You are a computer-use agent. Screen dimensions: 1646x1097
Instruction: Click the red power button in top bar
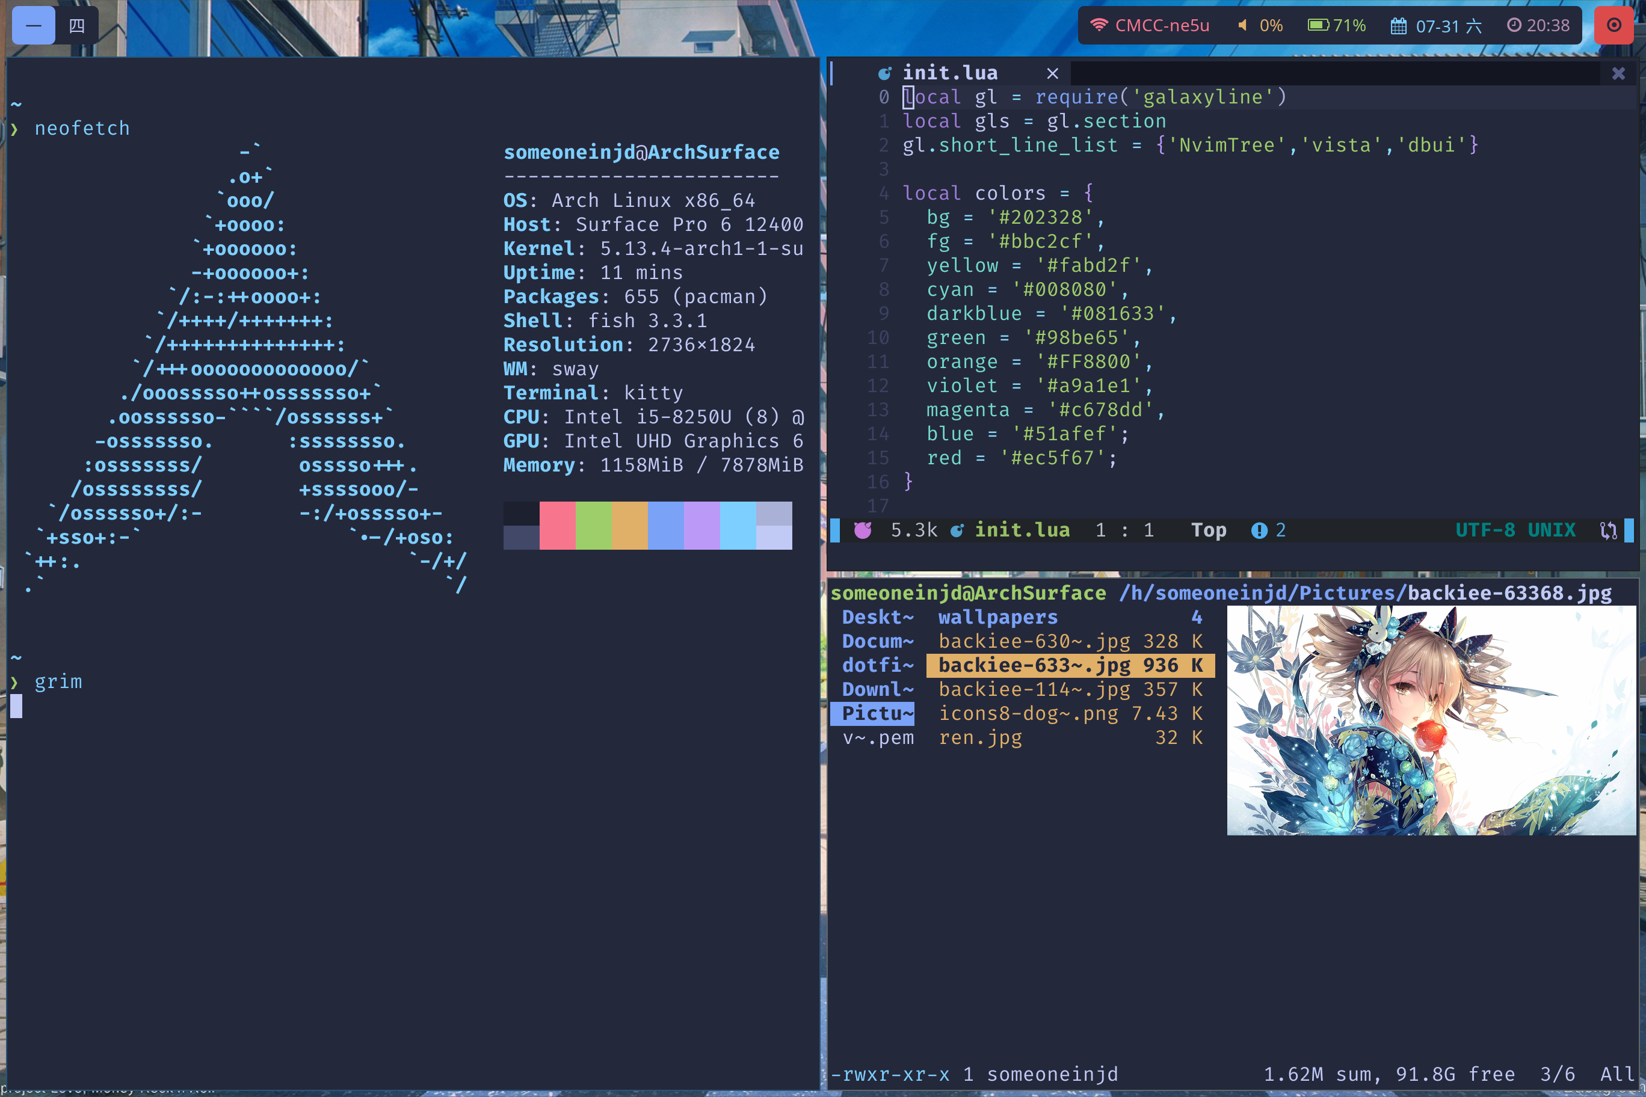coord(1614,26)
